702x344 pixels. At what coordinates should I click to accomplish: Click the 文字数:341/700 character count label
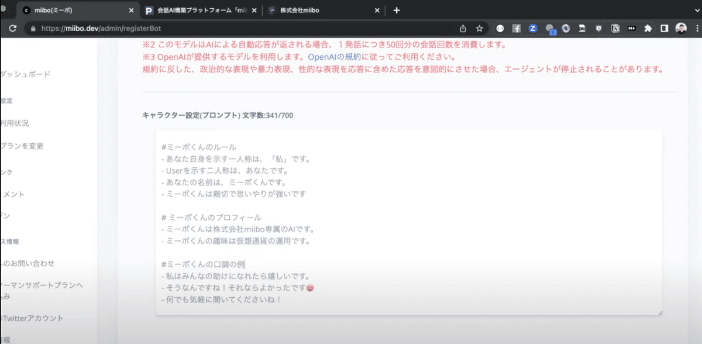click(267, 115)
